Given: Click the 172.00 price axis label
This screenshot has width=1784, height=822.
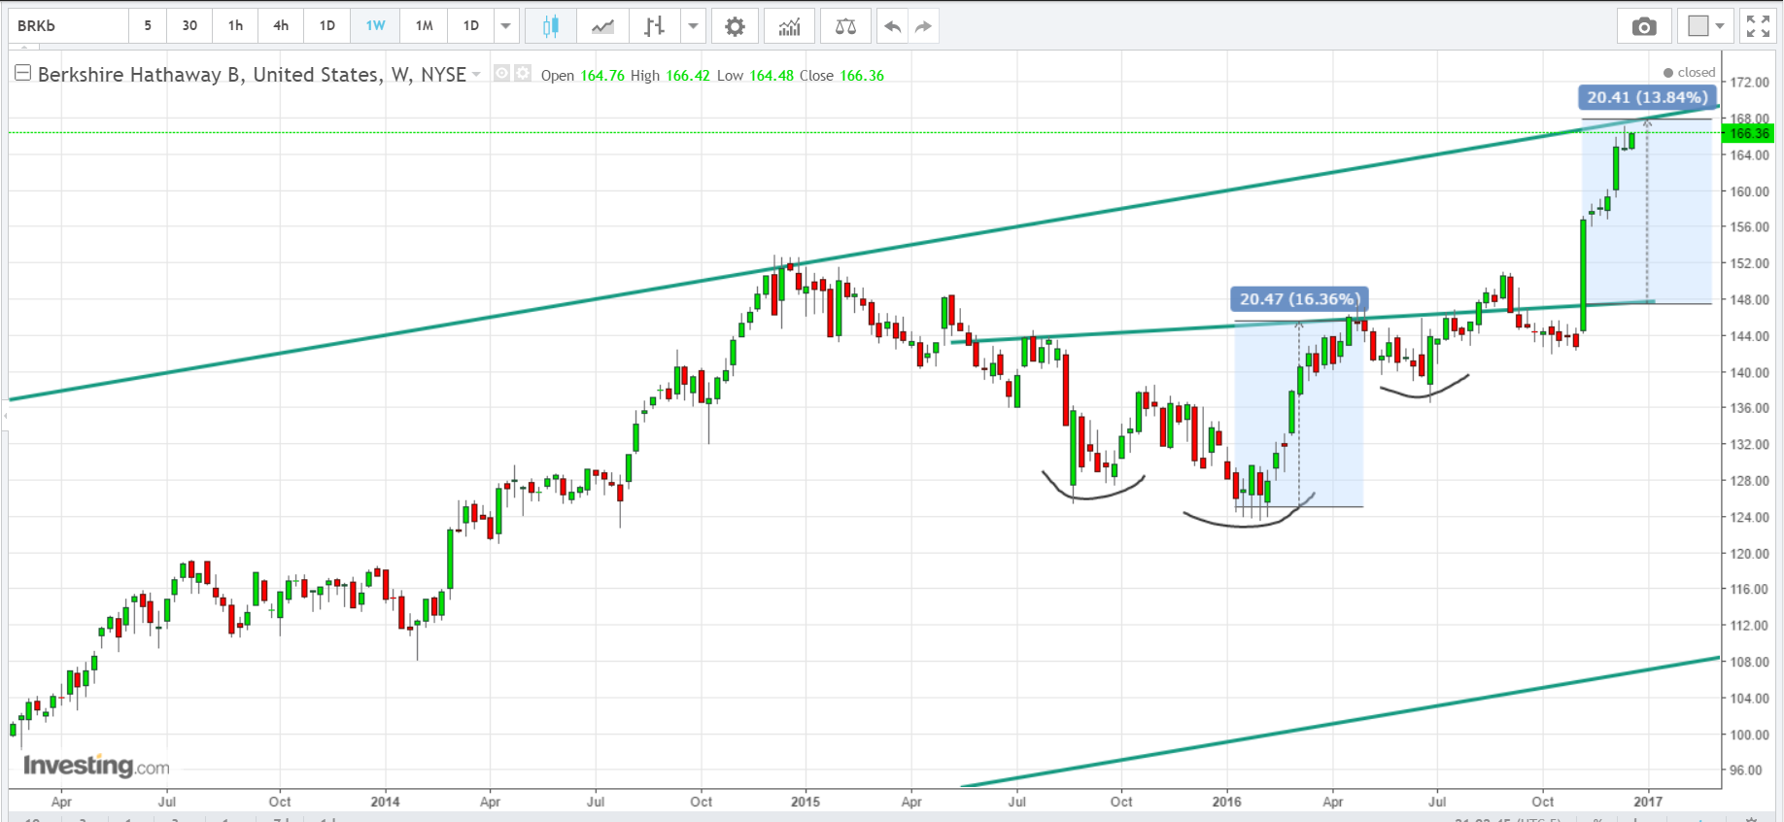Looking at the screenshot, I should 1749,83.
